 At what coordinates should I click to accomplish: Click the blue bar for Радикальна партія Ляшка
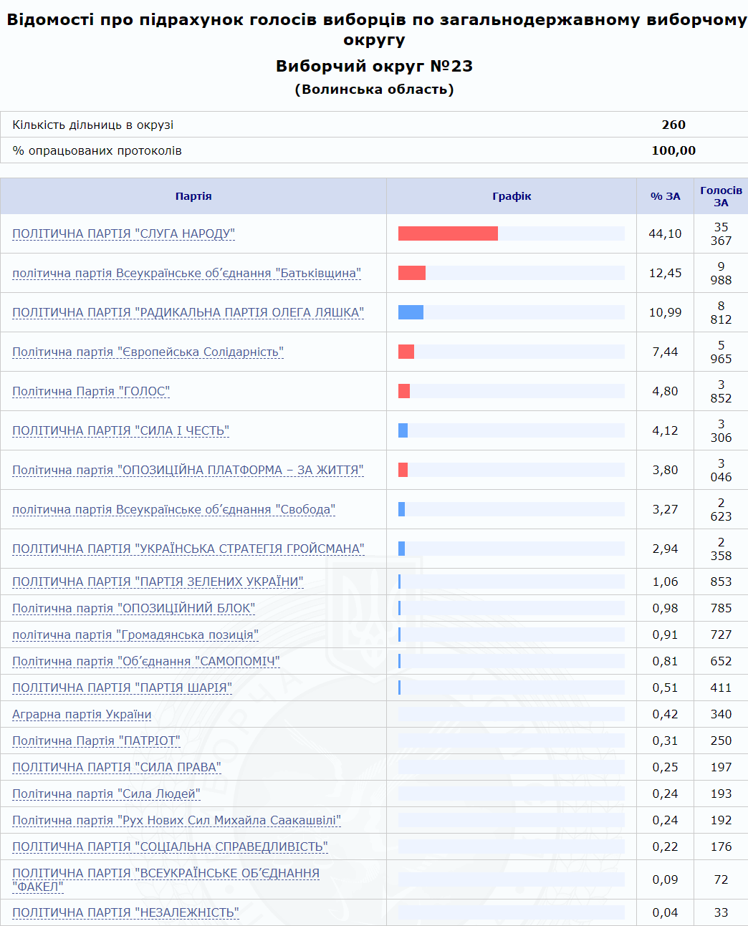point(411,312)
